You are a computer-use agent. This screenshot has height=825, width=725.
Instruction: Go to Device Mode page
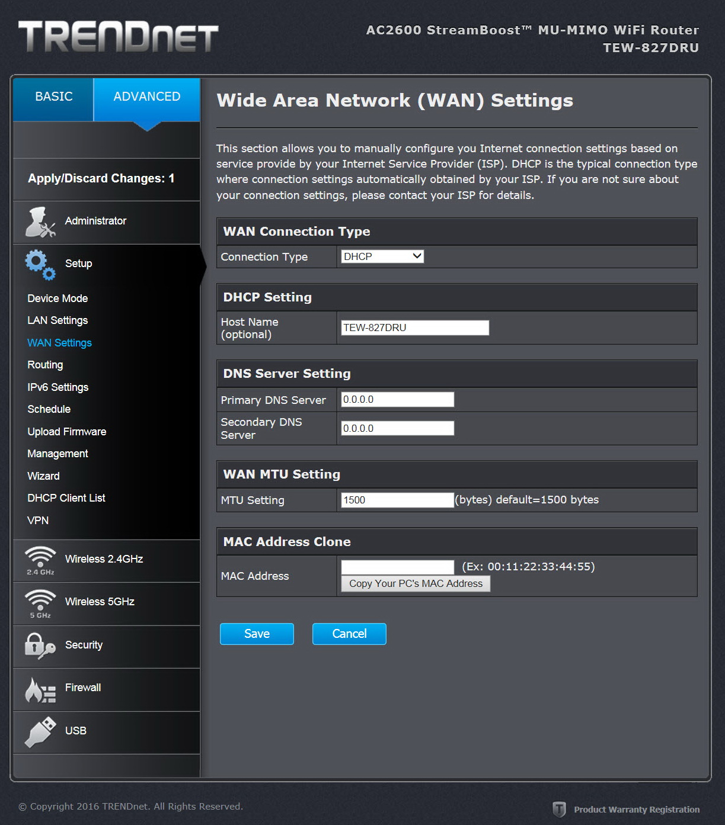[x=58, y=298]
